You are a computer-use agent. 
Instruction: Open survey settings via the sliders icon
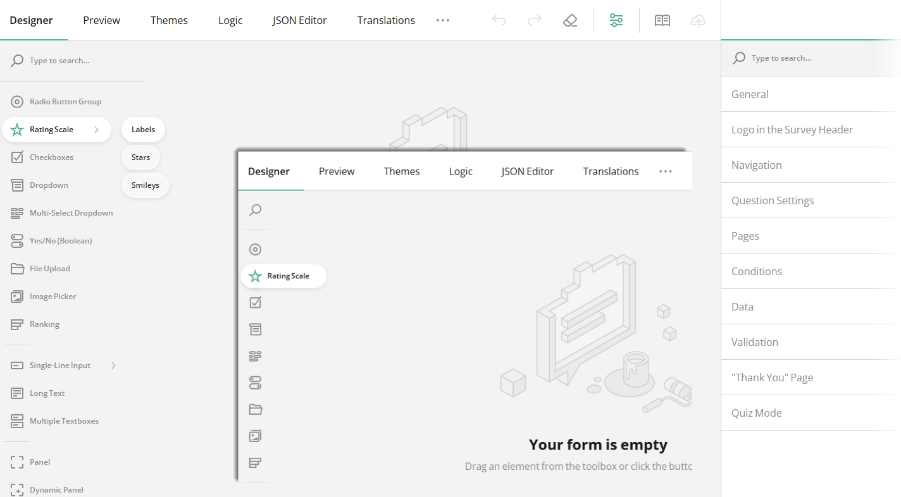(x=616, y=20)
